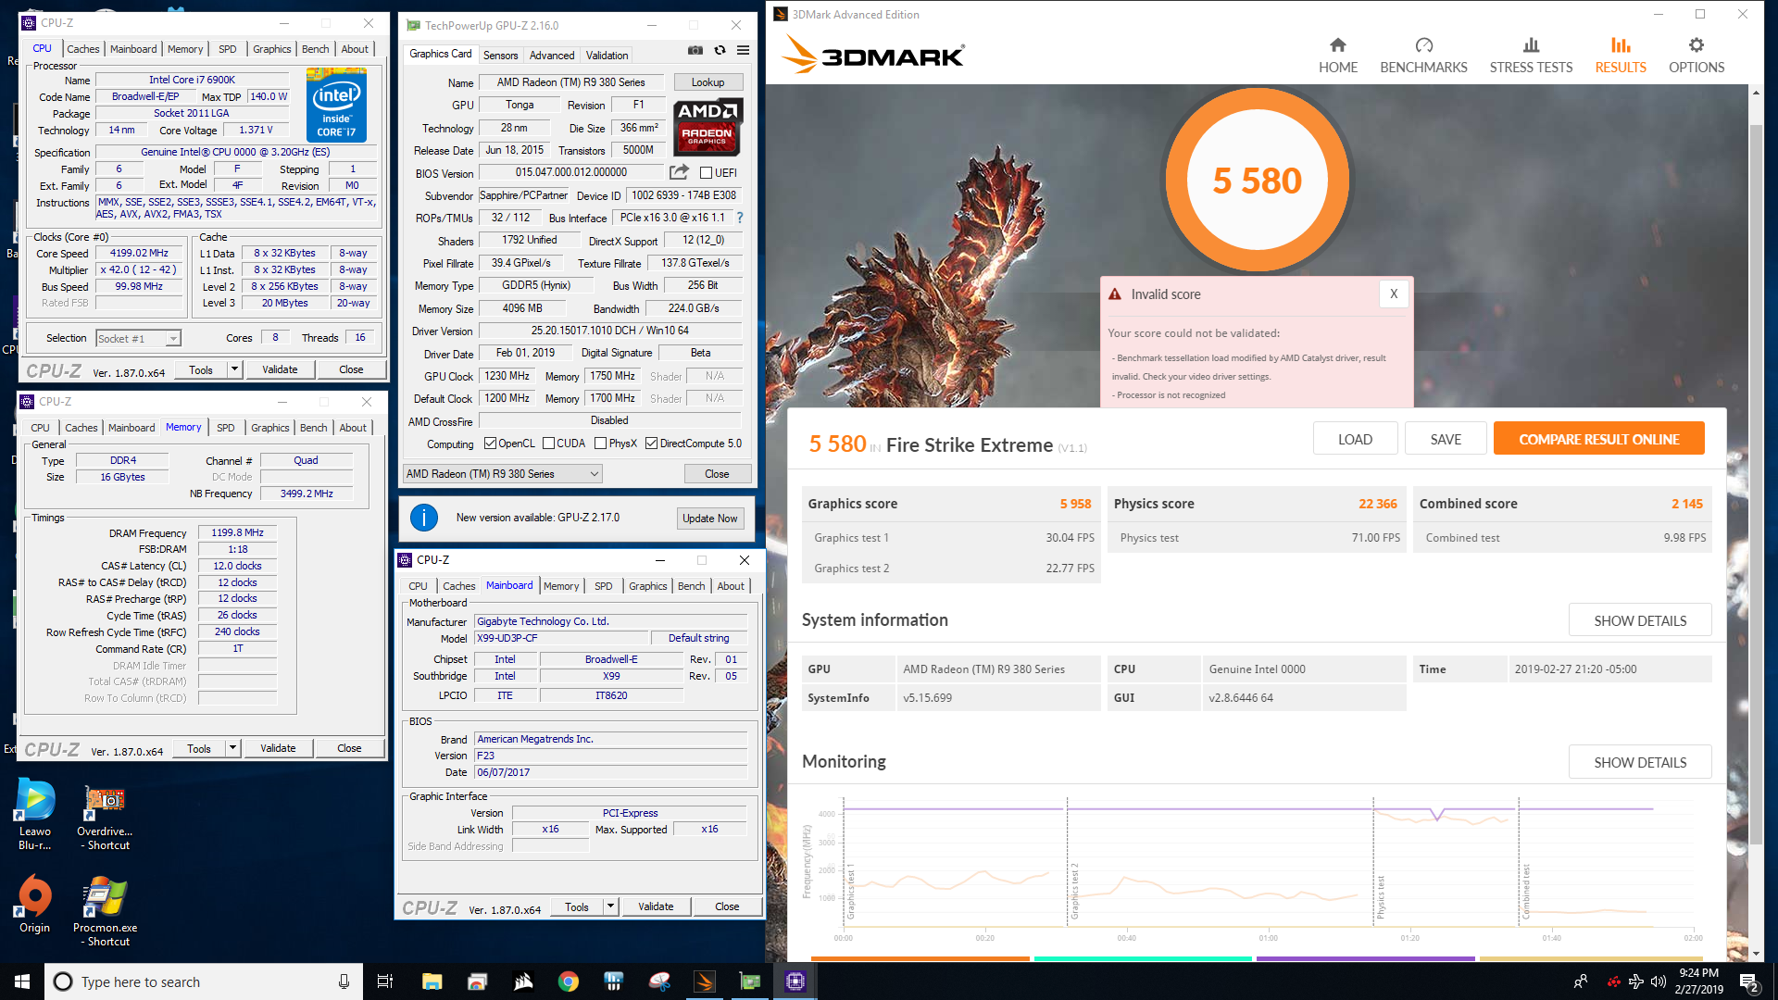
Task: Open GPU-Z hamburger menu
Action: [x=743, y=50]
